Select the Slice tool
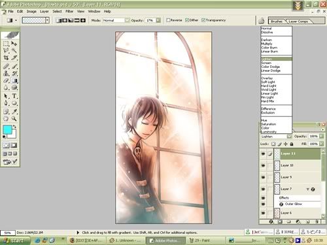The width and height of the screenshot is (327, 245). 14,57
